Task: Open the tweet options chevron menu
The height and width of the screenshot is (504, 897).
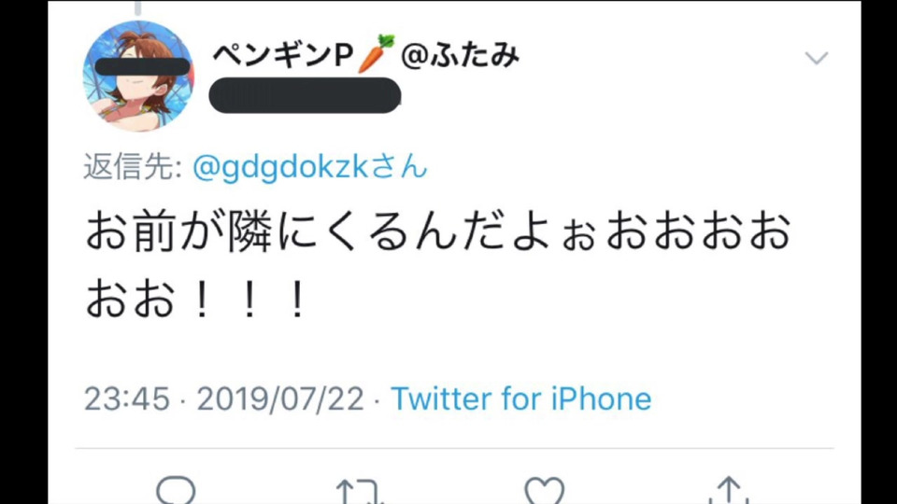Action: [x=817, y=58]
